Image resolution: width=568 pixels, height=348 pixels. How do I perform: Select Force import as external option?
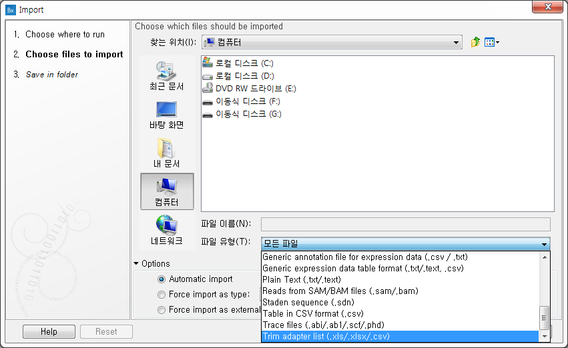162,310
